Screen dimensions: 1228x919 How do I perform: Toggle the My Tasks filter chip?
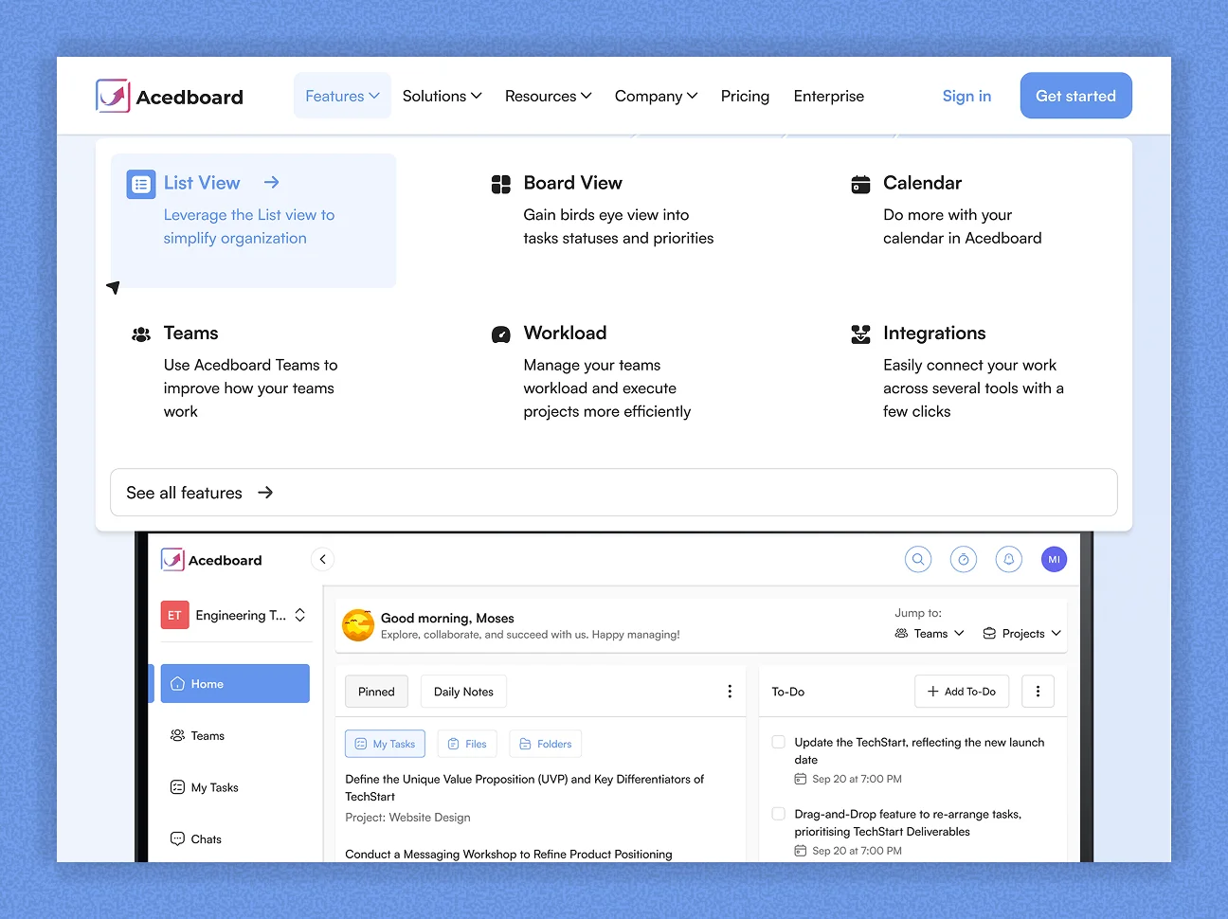[385, 745]
